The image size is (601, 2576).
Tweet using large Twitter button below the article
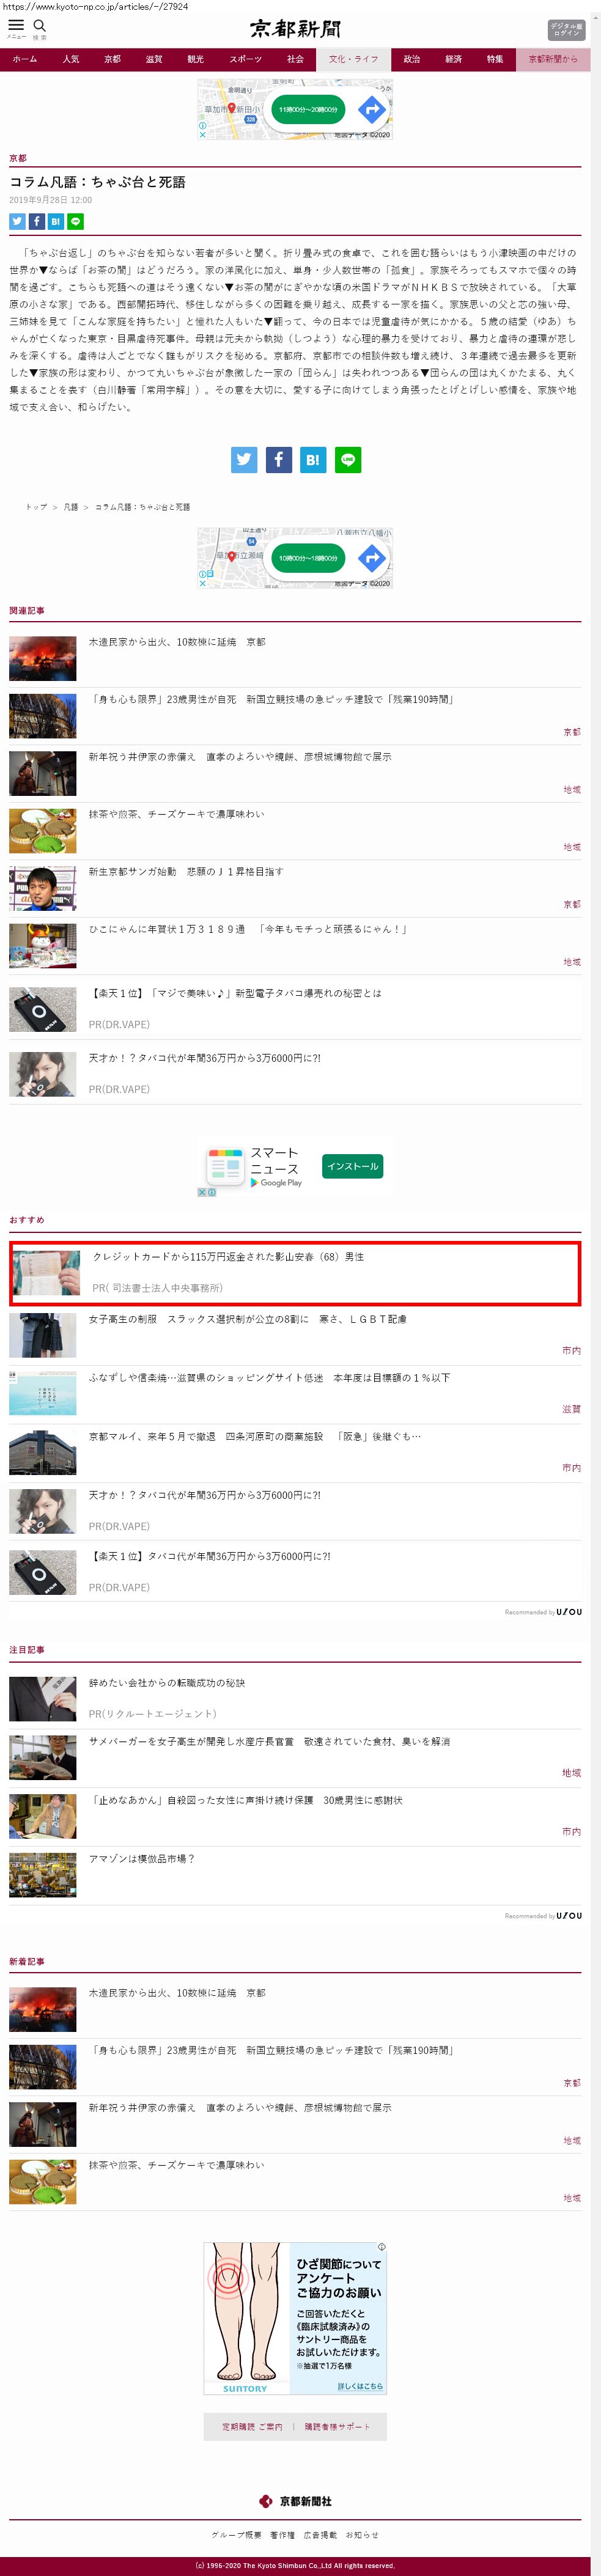pyautogui.click(x=244, y=459)
